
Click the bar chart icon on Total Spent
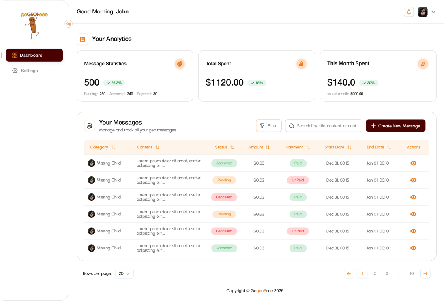(x=301, y=64)
